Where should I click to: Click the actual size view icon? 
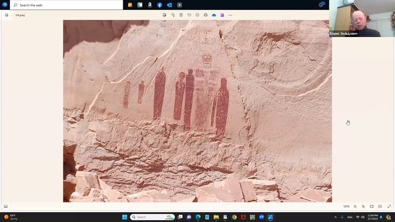coord(380,207)
